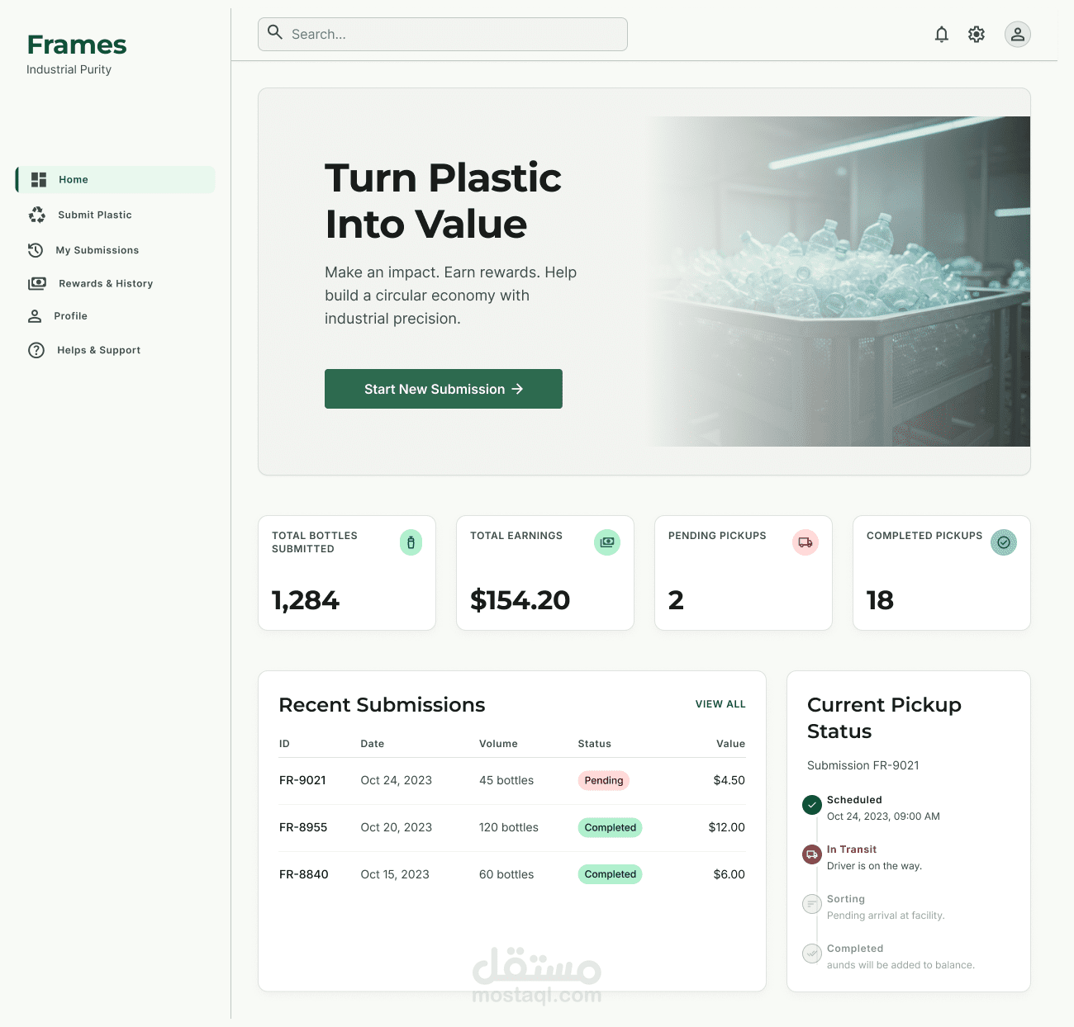This screenshot has height=1027, width=1074.
Task: Click the Completed Pickups count 18
Action: tap(880, 600)
